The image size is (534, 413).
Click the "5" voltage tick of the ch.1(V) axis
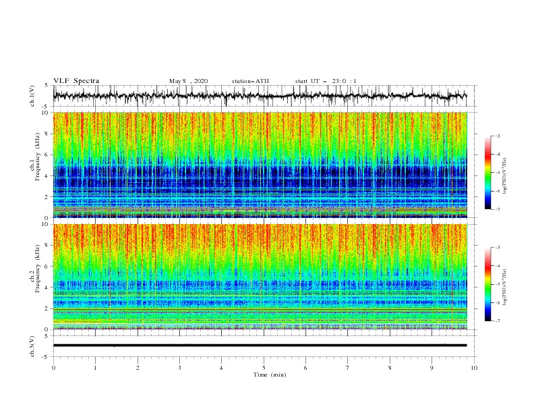coord(47,86)
